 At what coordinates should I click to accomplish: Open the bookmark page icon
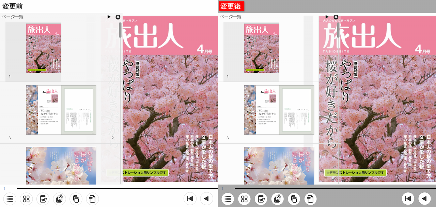(92, 199)
